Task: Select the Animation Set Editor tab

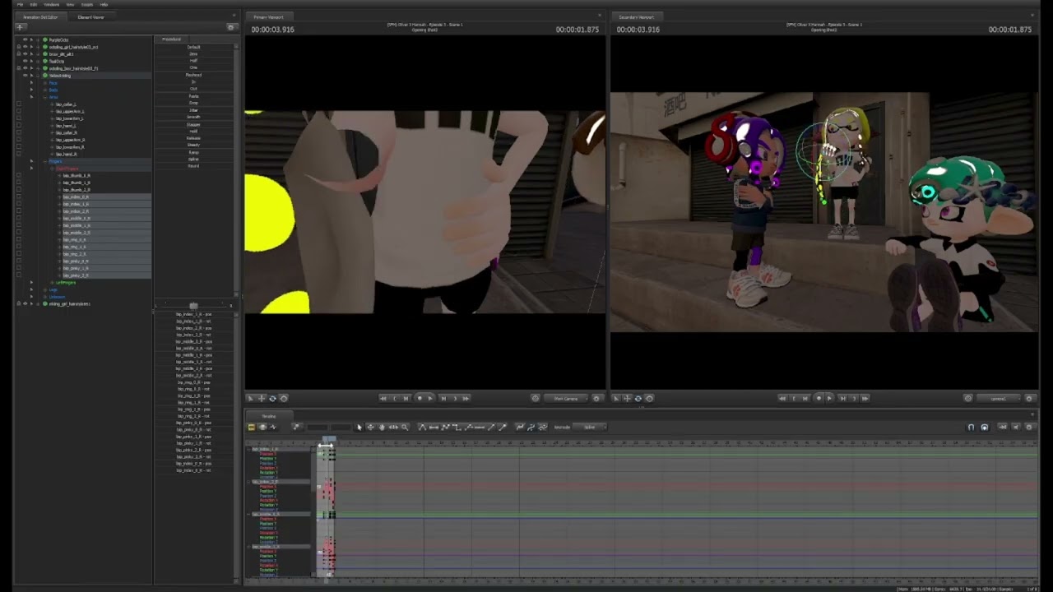Action: tap(41, 16)
